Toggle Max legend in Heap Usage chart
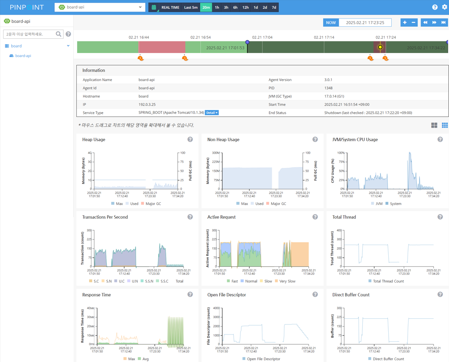The image size is (449, 362). (117, 204)
